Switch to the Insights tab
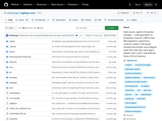Image resolution: width=162 pixels, height=121 pixels. pos(132,20)
